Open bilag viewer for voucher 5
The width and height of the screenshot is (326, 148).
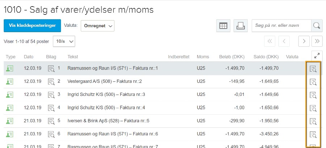tap(51, 121)
